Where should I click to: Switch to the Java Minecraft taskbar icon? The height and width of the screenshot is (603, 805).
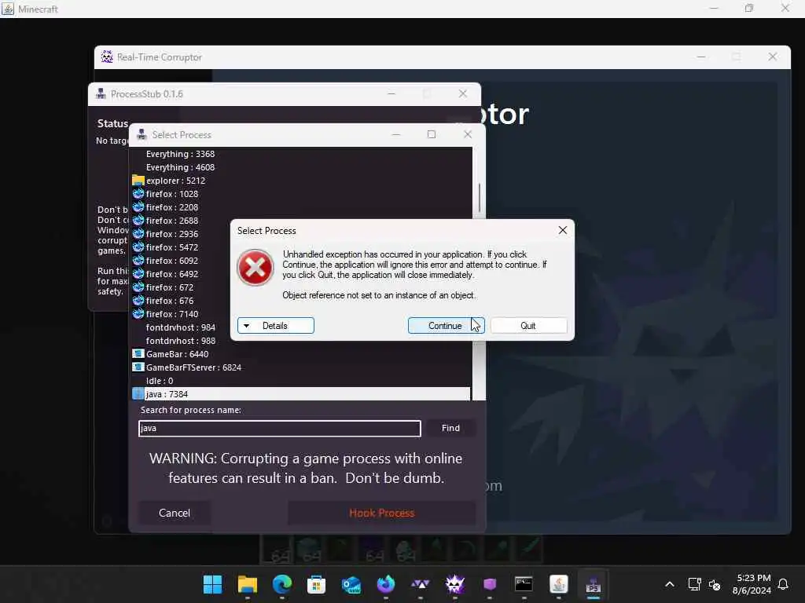click(559, 584)
